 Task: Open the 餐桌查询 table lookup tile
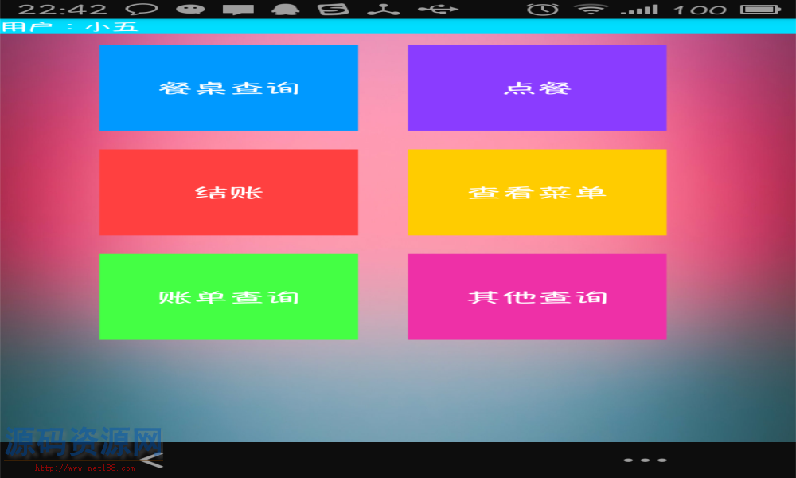(228, 88)
